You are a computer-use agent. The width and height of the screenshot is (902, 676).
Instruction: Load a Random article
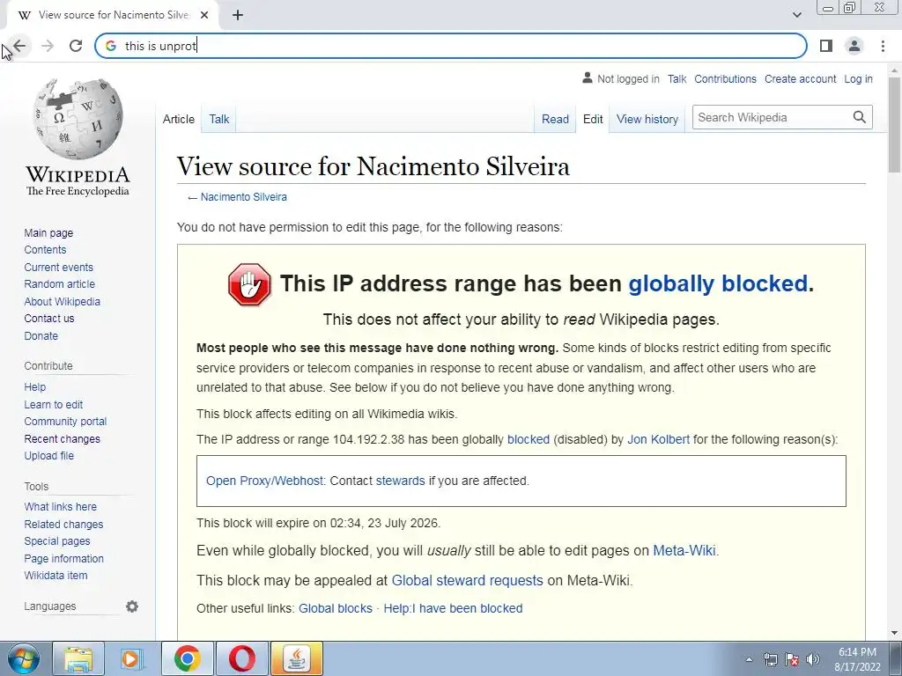[59, 284]
